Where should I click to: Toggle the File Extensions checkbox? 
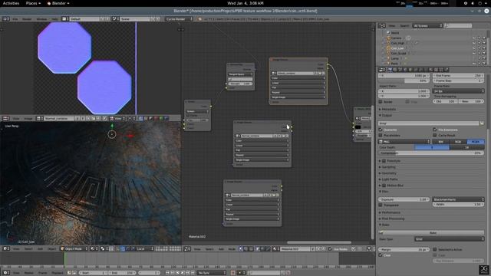tap(435, 130)
